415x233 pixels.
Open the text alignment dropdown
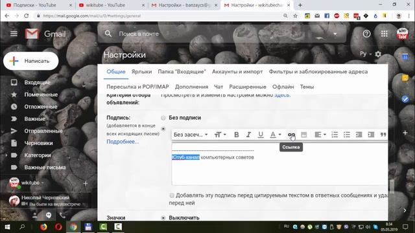320,135
